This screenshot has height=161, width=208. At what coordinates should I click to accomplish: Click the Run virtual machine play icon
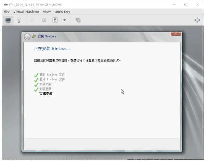pos(33,20)
